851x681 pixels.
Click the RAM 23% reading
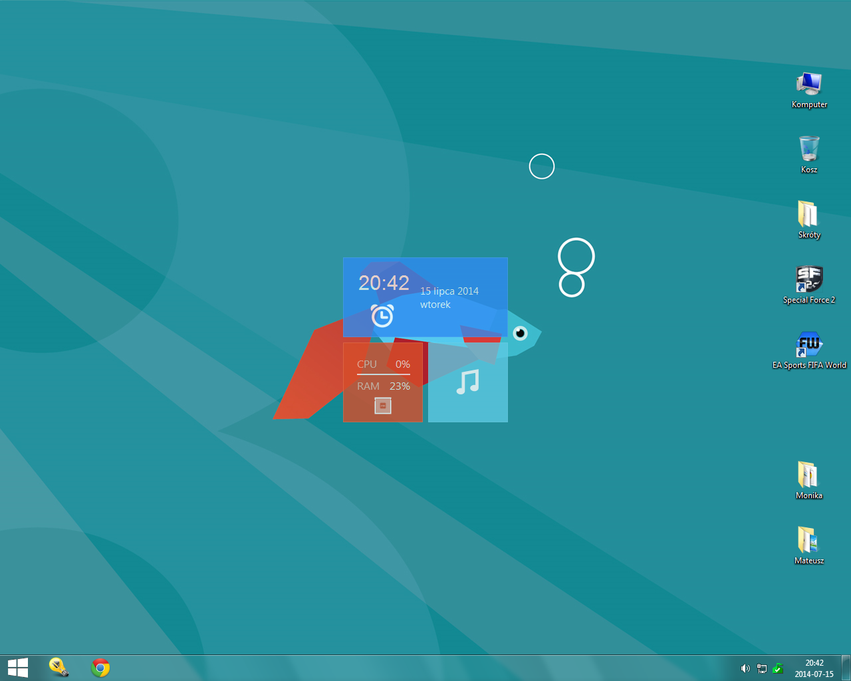click(384, 386)
